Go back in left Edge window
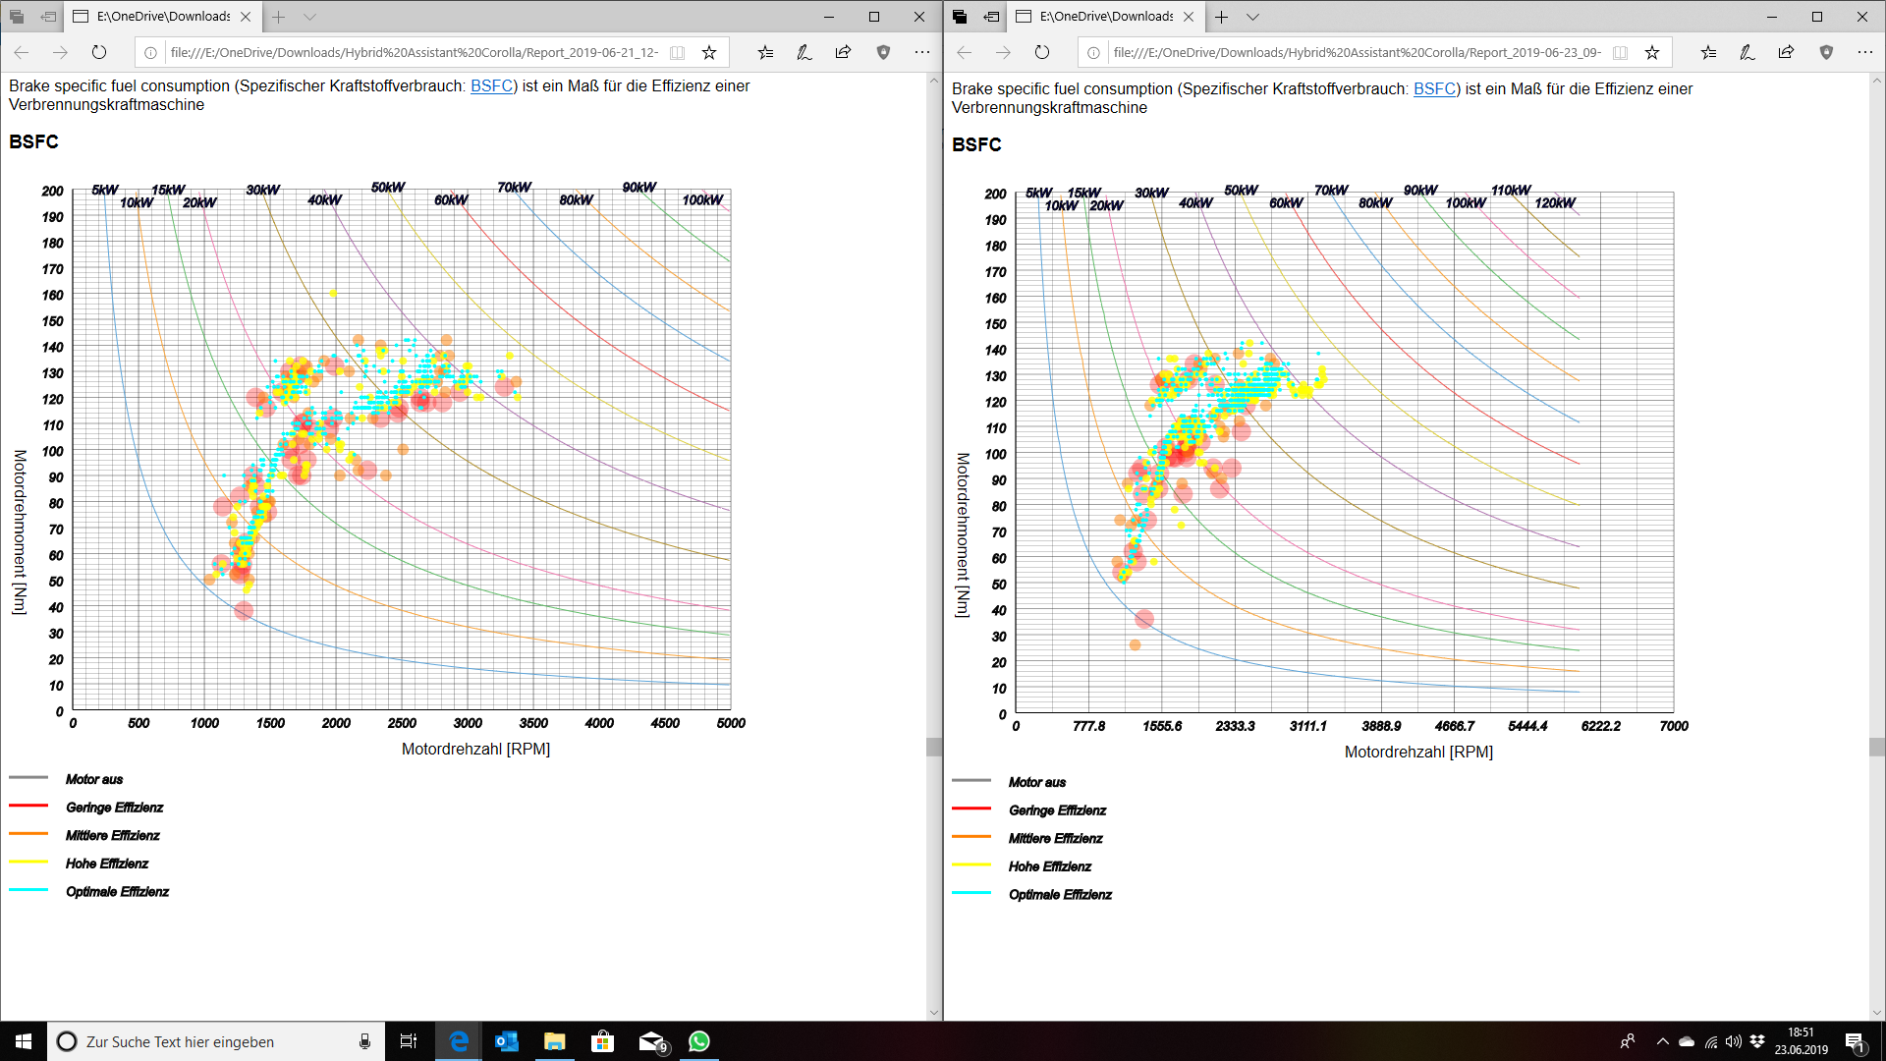 (x=22, y=52)
